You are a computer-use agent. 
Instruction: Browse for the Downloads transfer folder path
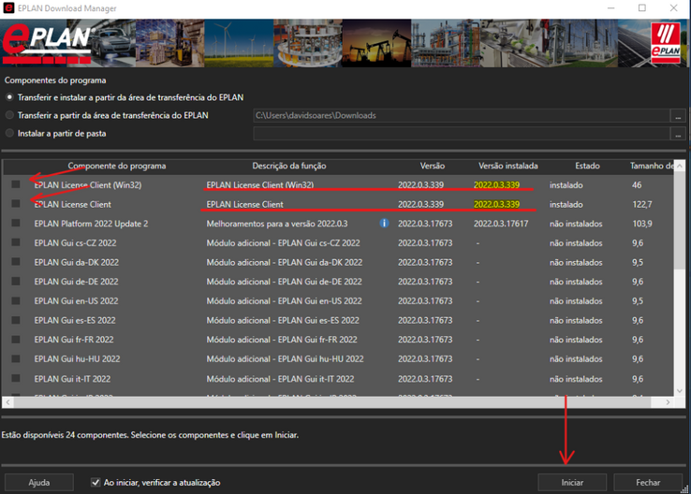678,116
